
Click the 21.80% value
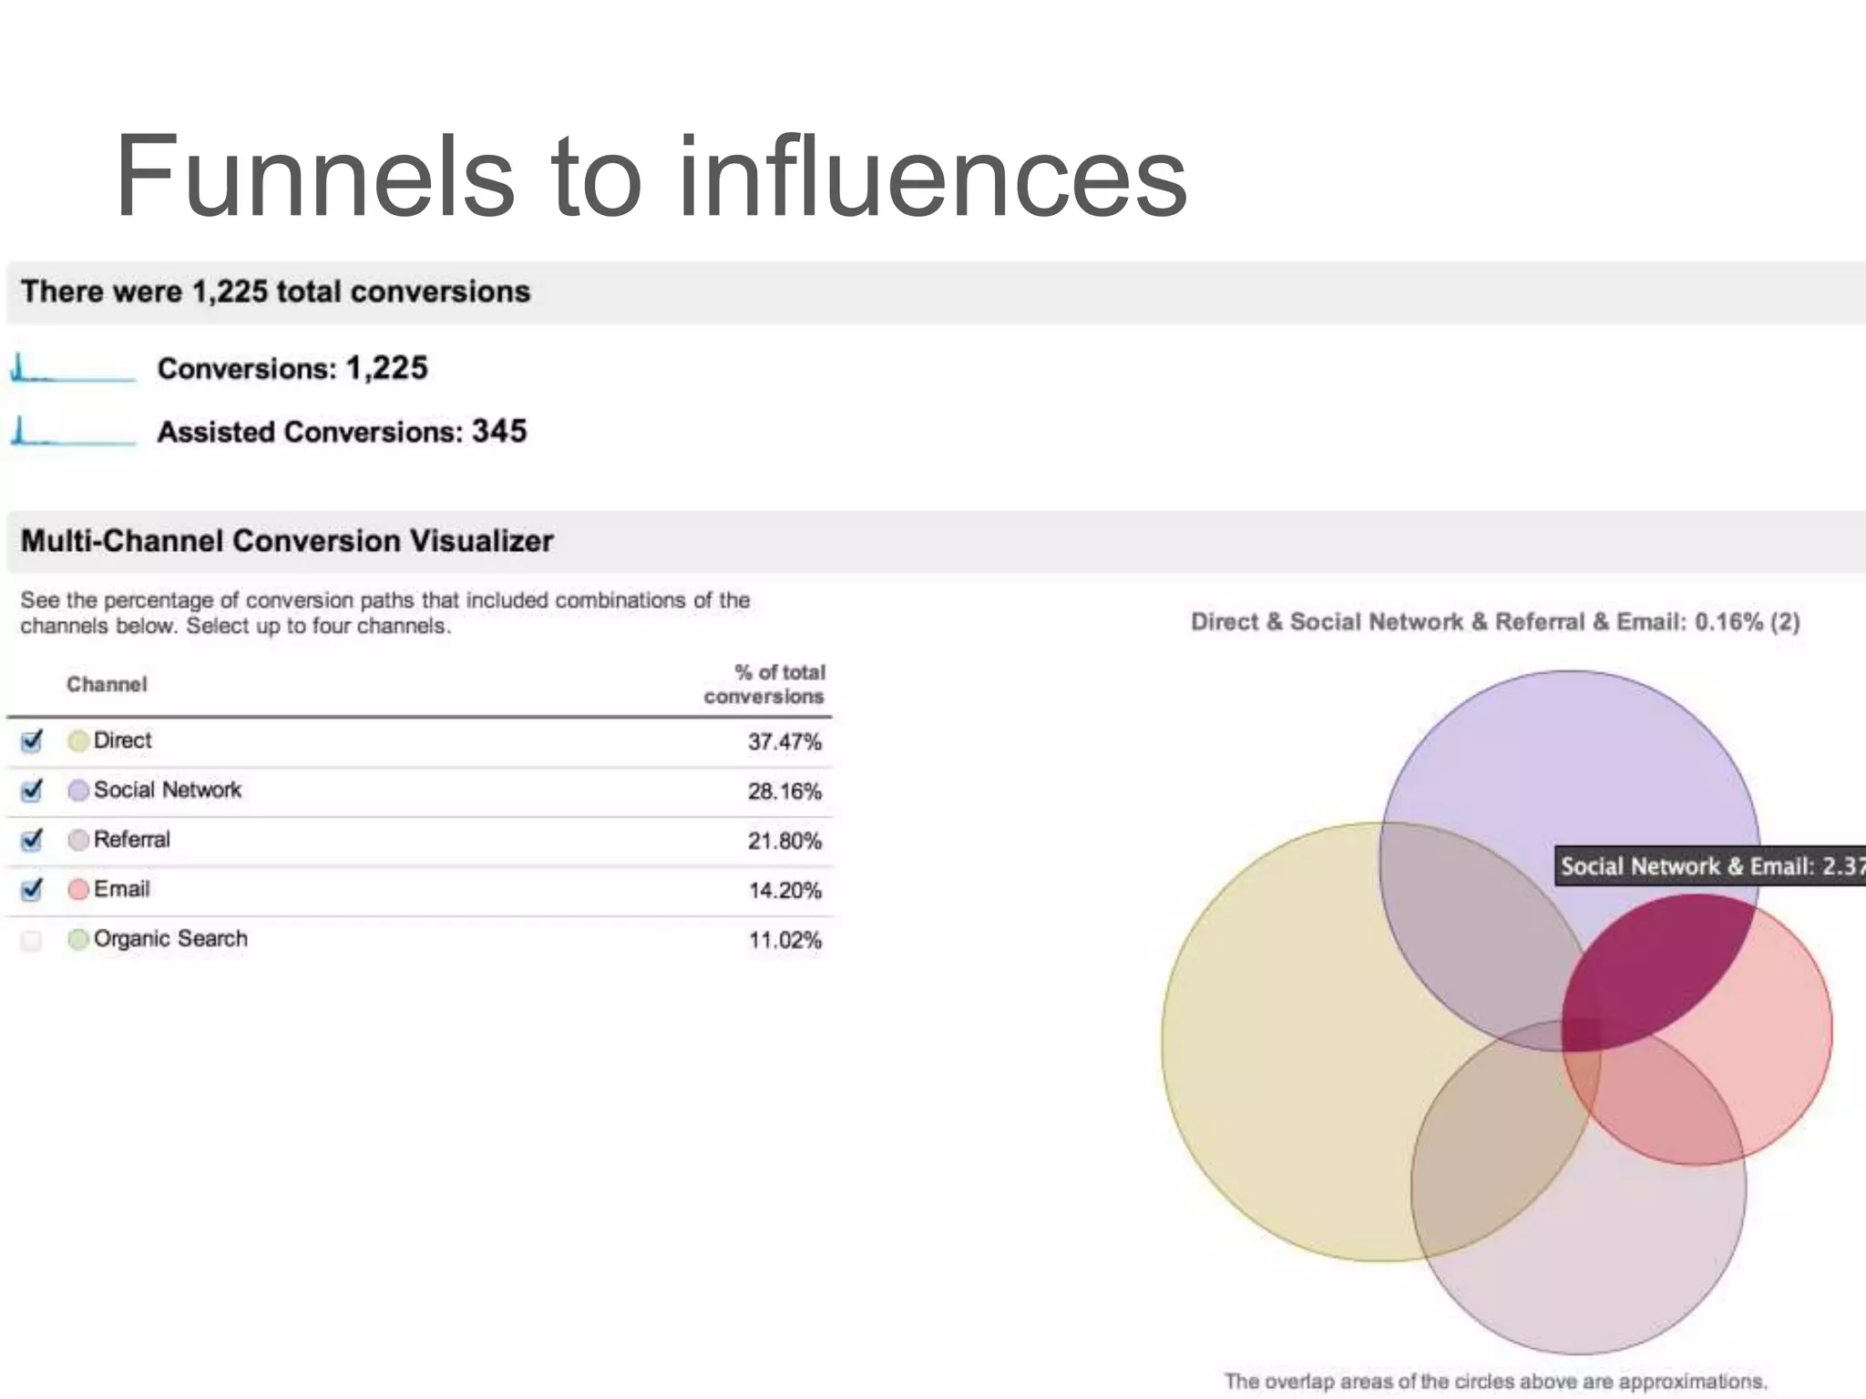click(x=784, y=840)
